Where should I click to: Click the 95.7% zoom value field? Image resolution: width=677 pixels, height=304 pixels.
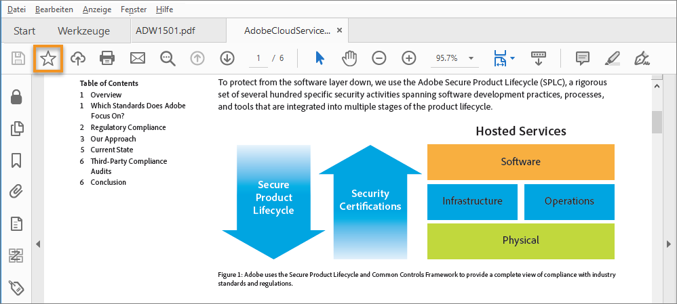(447, 58)
